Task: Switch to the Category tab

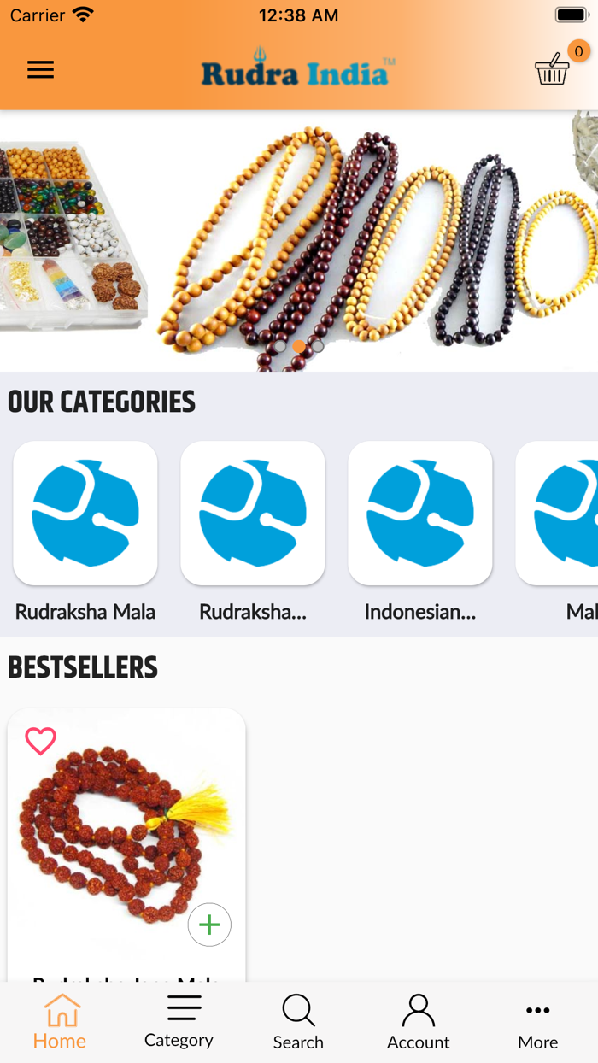Action: (179, 1022)
